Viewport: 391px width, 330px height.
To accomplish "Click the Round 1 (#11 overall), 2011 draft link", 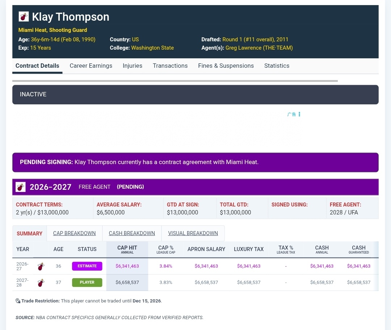I will click(255, 39).
